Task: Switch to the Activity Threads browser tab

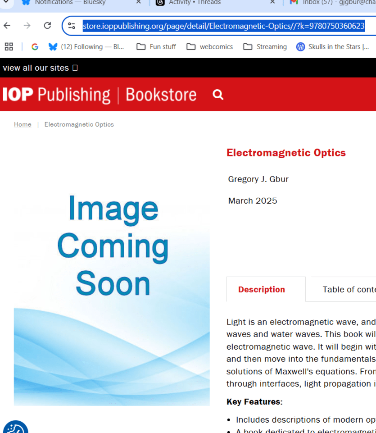Action: 195,2
